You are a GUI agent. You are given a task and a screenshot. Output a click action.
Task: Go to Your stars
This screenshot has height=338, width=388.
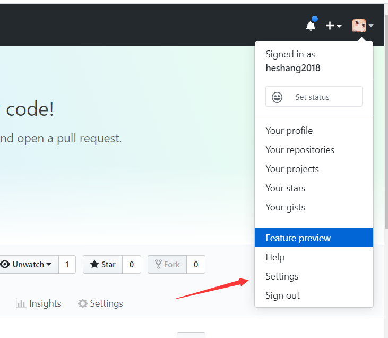[x=314, y=188]
